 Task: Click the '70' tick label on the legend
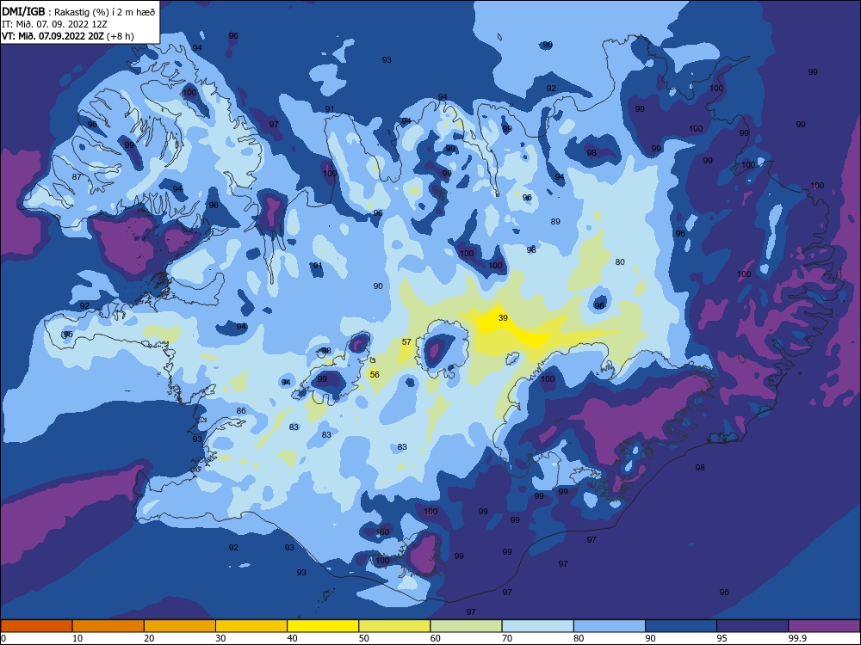[507, 638]
